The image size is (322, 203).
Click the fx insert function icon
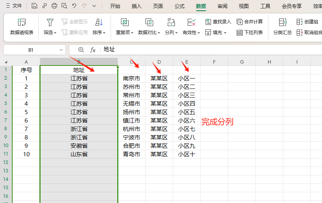point(93,50)
